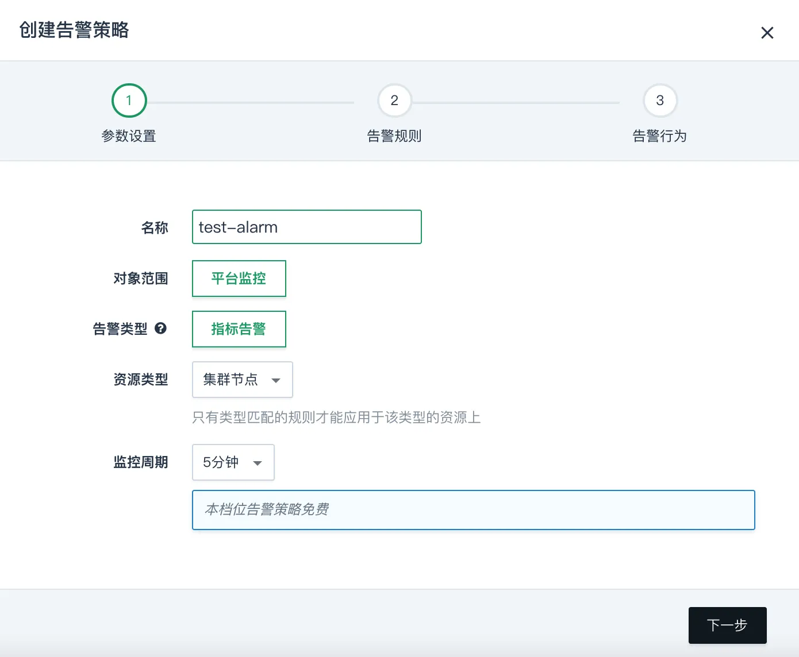The image size is (799, 657).
Task: Open the 监控周期 dropdown showing 5分钟
Action: (x=233, y=462)
